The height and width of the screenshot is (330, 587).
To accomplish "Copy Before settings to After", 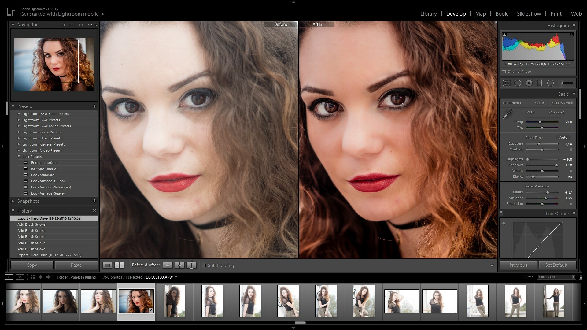I will pyautogui.click(x=168, y=265).
